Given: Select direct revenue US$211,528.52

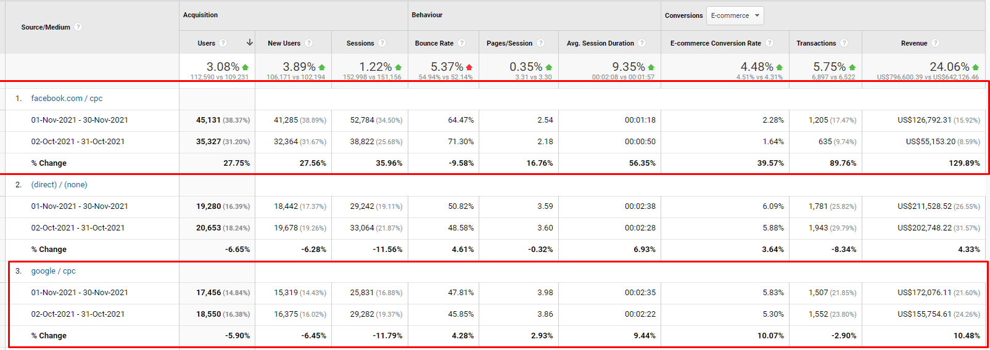Looking at the screenshot, I should (925, 206).
